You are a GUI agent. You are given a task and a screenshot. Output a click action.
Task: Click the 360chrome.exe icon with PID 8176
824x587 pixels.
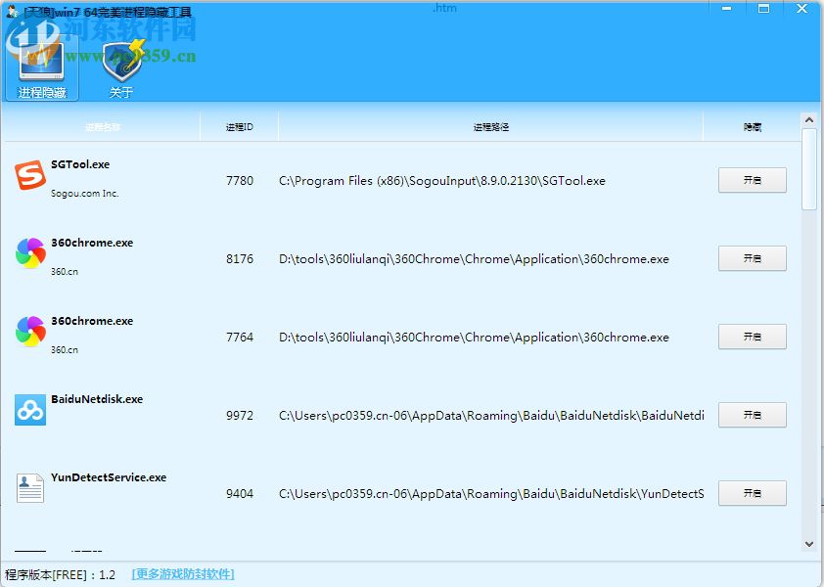(30, 253)
